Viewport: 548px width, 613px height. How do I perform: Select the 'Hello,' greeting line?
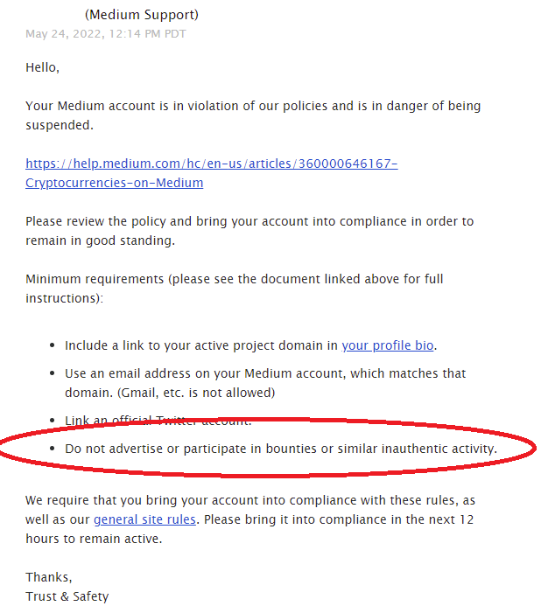pyautogui.click(x=42, y=67)
